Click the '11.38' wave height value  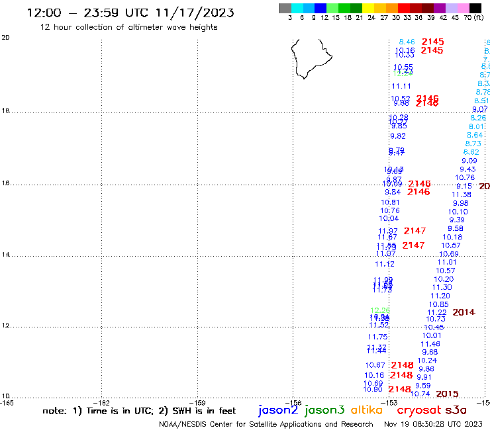[x=462, y=194]
